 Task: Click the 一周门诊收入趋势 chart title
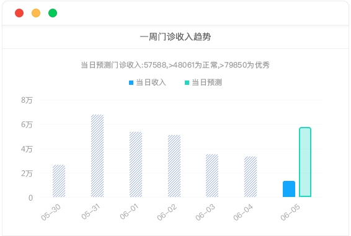175,37
